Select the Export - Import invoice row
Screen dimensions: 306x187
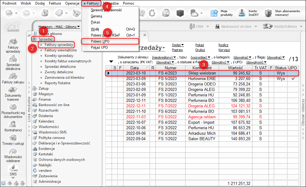point(202,122)
